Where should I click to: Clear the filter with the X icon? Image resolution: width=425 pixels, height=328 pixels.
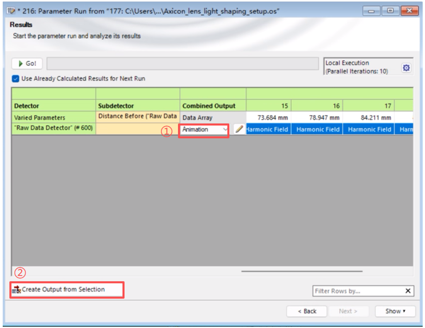tap(408, 291)
